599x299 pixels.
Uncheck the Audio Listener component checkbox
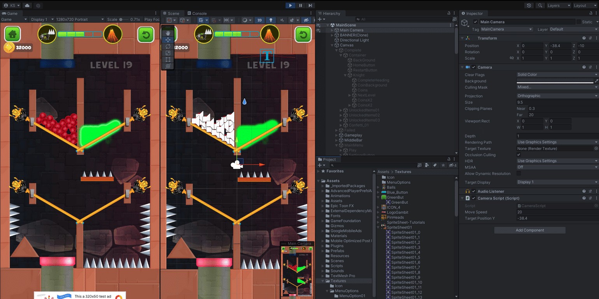pyautogui.click(x=474, y=191)
